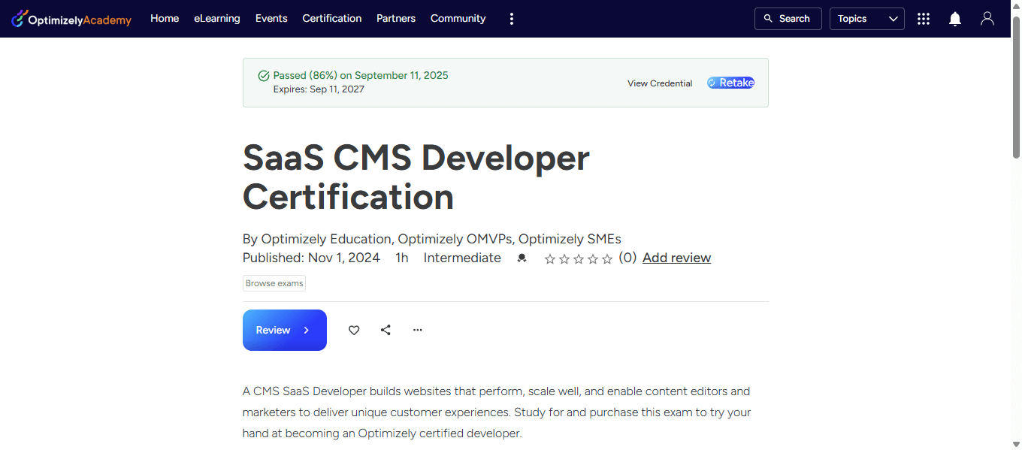1022x450 pixels.
Task: Open the notifications bell
Action: tap(955, 19)
